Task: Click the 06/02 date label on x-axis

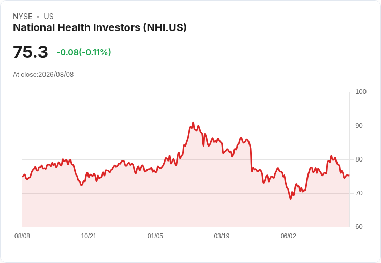Action: [288, 236]
